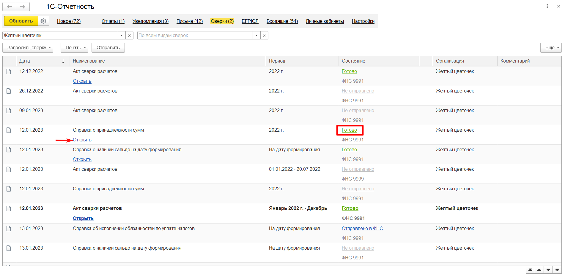Go forward with the right arrow

pyautogui.click(x=23, y=7)
